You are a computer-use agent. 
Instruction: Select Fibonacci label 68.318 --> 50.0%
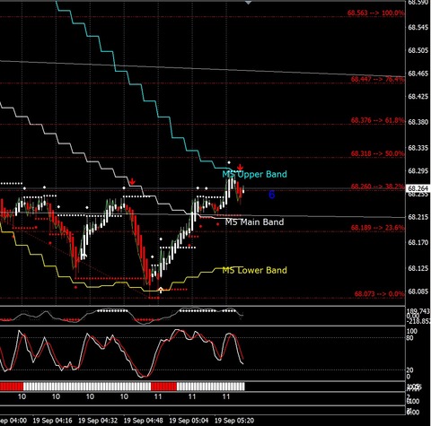pyautogui.click(x=377, y=153)
